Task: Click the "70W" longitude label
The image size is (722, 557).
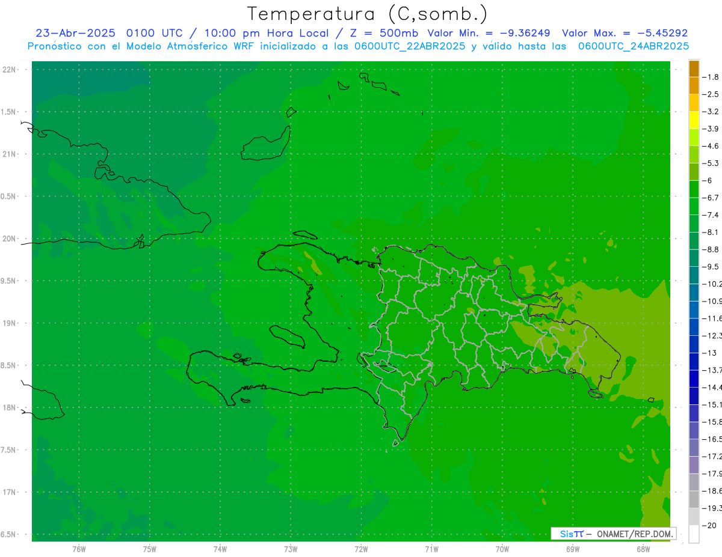Action: click(502, 549)
